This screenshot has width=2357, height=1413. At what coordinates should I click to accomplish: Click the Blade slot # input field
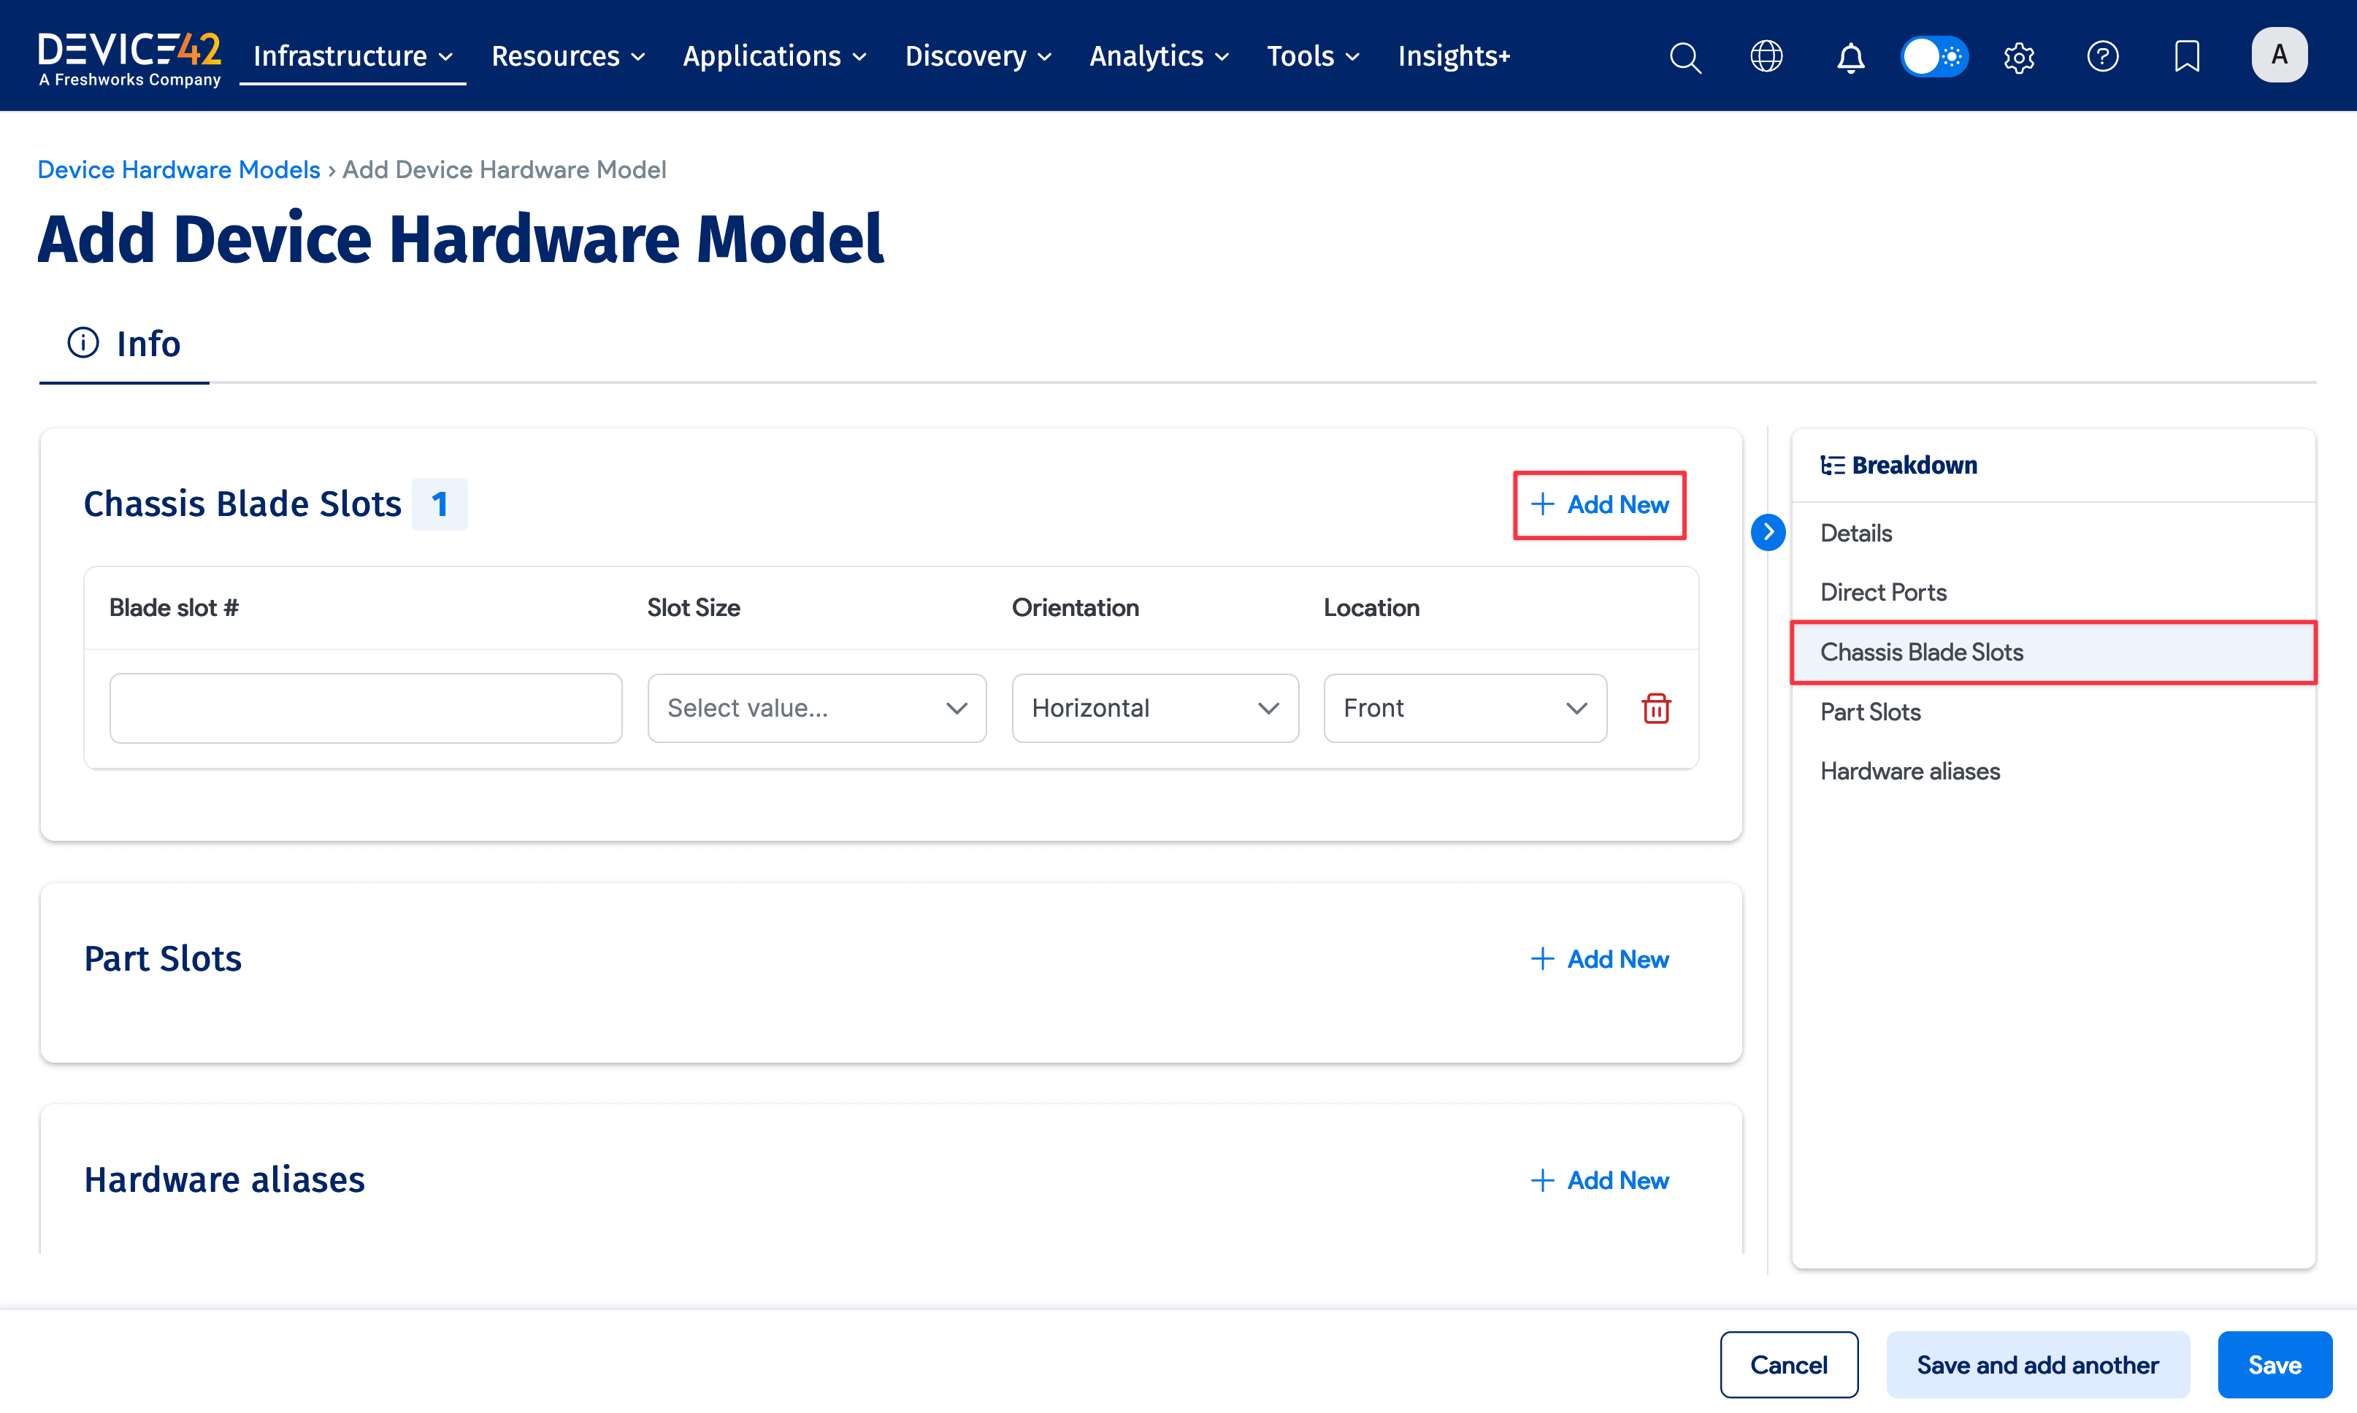[x=366, y=709]
